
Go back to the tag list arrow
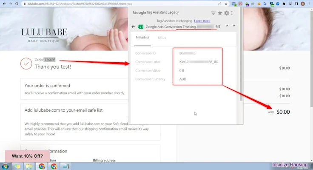pos(133,26)
